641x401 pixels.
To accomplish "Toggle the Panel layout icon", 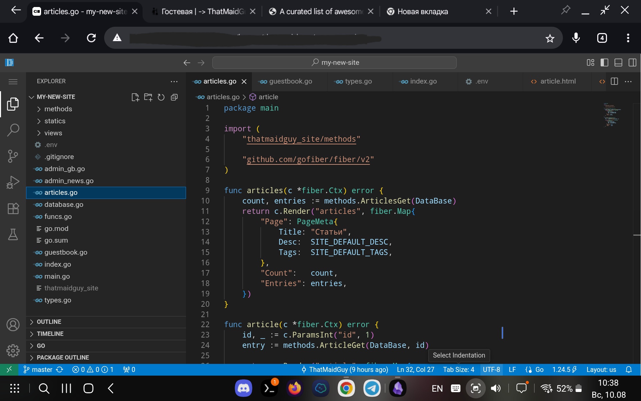I will (619, 62).
